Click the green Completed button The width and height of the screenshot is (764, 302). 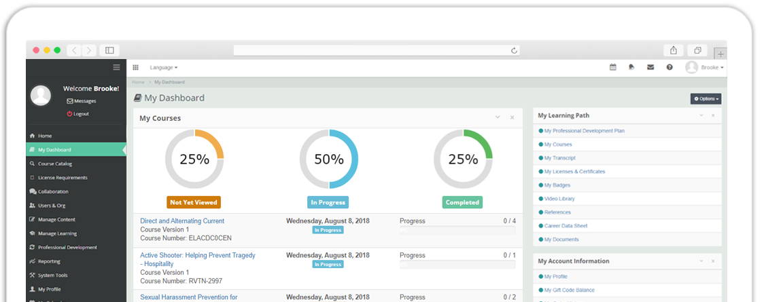[462, 202]
